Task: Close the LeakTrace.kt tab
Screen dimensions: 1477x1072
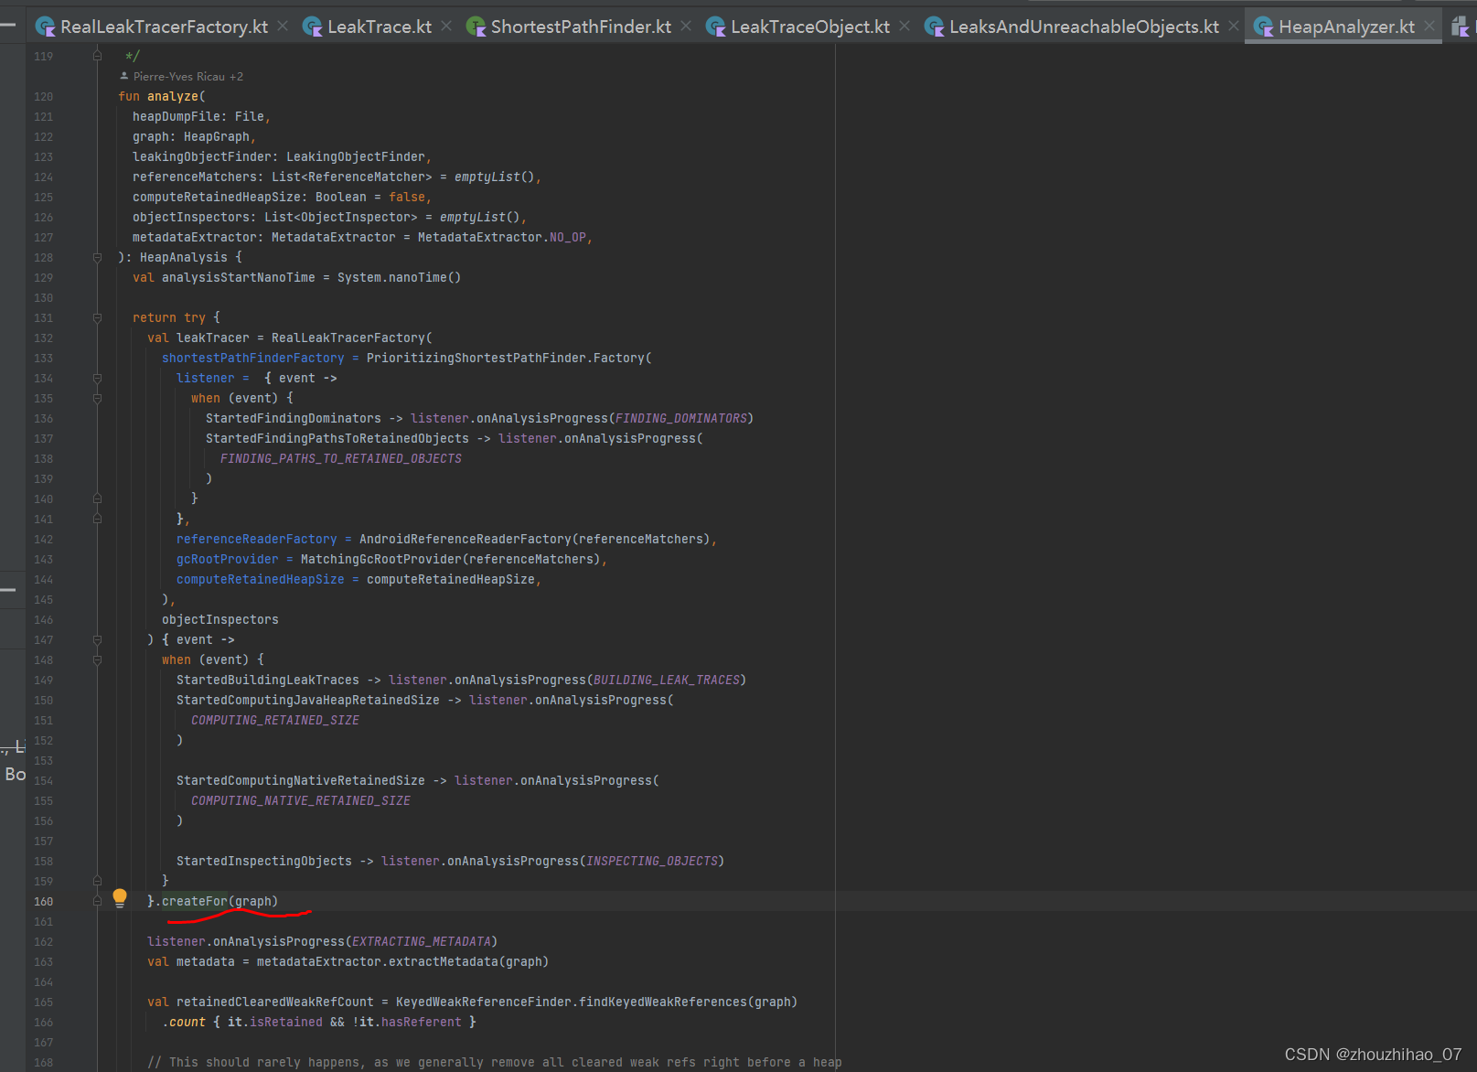Action: tap(446, 26)
